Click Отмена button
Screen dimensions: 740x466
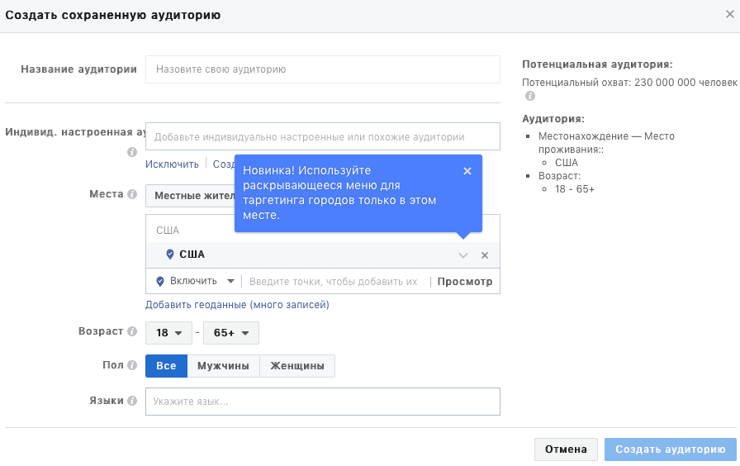(x=566, y=449)
